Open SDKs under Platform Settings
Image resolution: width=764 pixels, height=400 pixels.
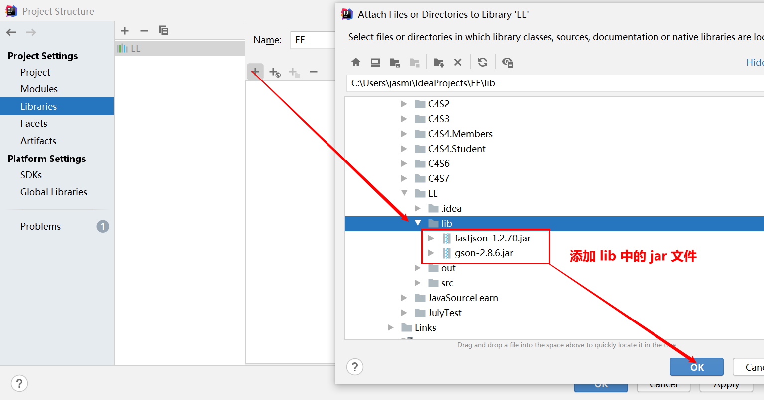[x=31, y=175]
